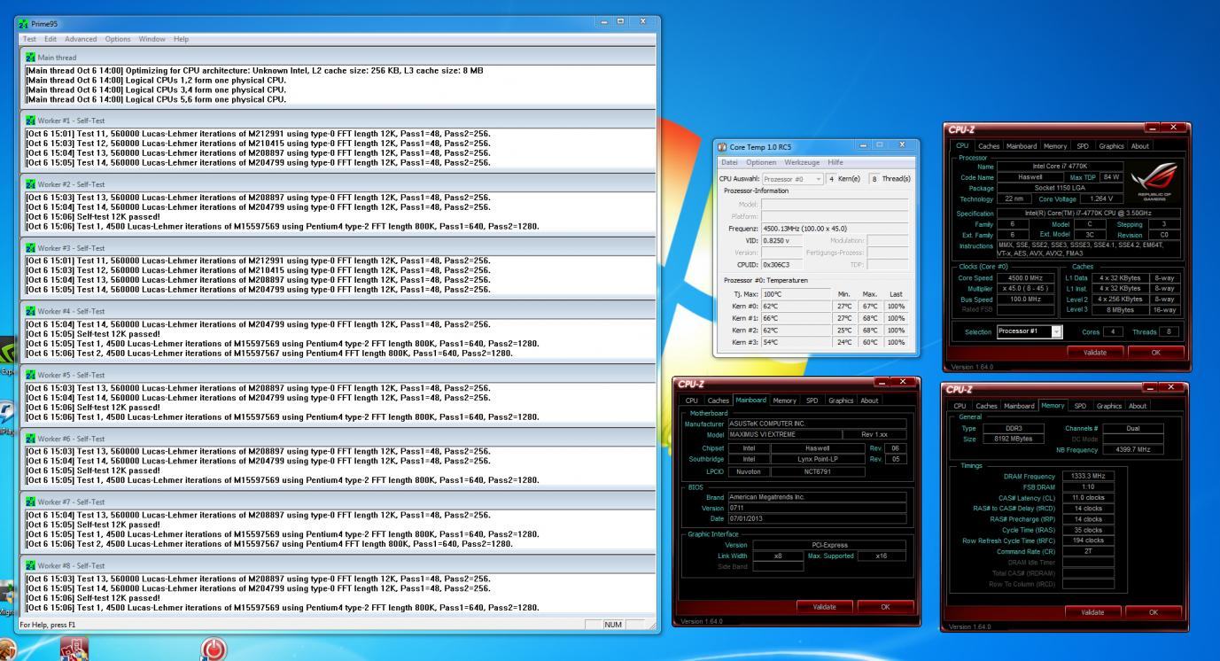The width and height of the screenshot is (1220, 661).
Task: Open the Edit menu in Prime95
Action: coord(51,39)
